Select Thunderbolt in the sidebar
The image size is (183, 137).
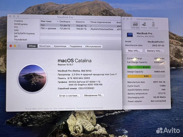pos(20,40)
